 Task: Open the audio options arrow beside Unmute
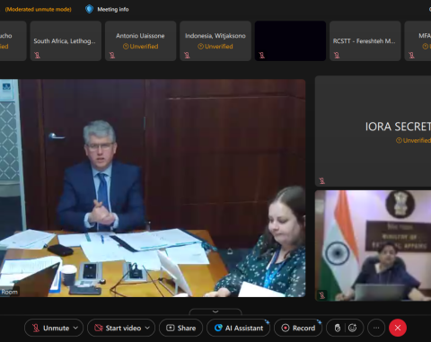pos(76,328)
